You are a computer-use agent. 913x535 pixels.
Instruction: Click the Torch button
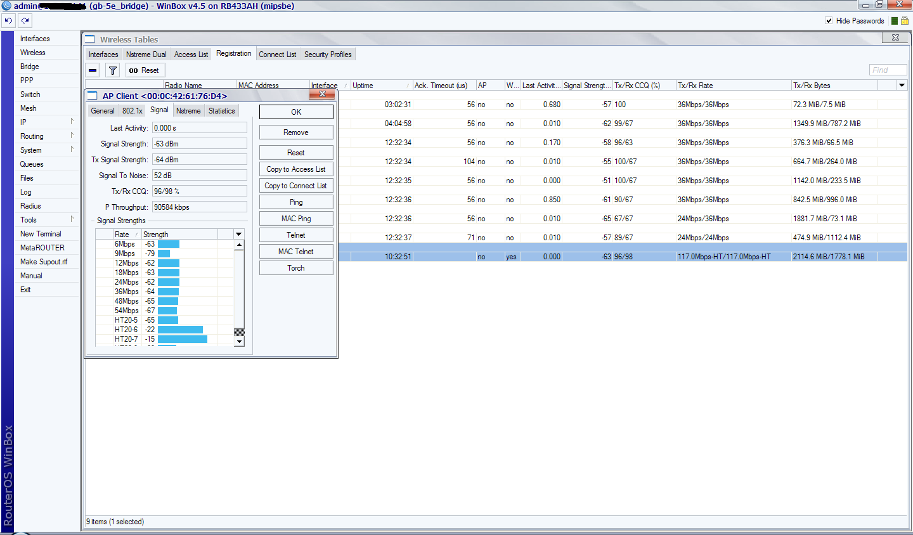(x=296, y=268)
